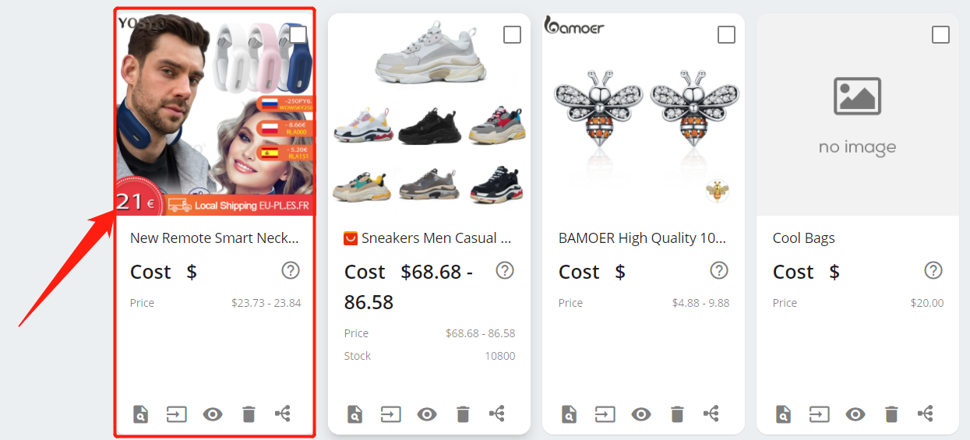970x440 pixels.
Task: Select the Cool Bags product checkbox
Action: [x=940, y=35]
